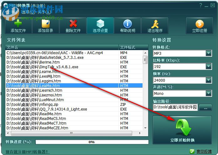Expand the 声道 Mono dropdown
This screenshot has height=155, width=218.
(209, 93)
